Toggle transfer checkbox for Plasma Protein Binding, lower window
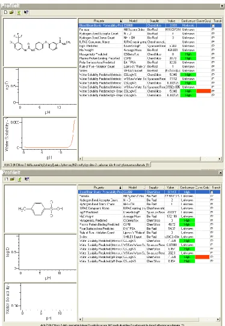The height and width of the screenshot is (326, 225). (212, 224)
